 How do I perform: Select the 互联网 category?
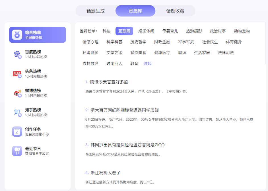(x=124, y=31)
